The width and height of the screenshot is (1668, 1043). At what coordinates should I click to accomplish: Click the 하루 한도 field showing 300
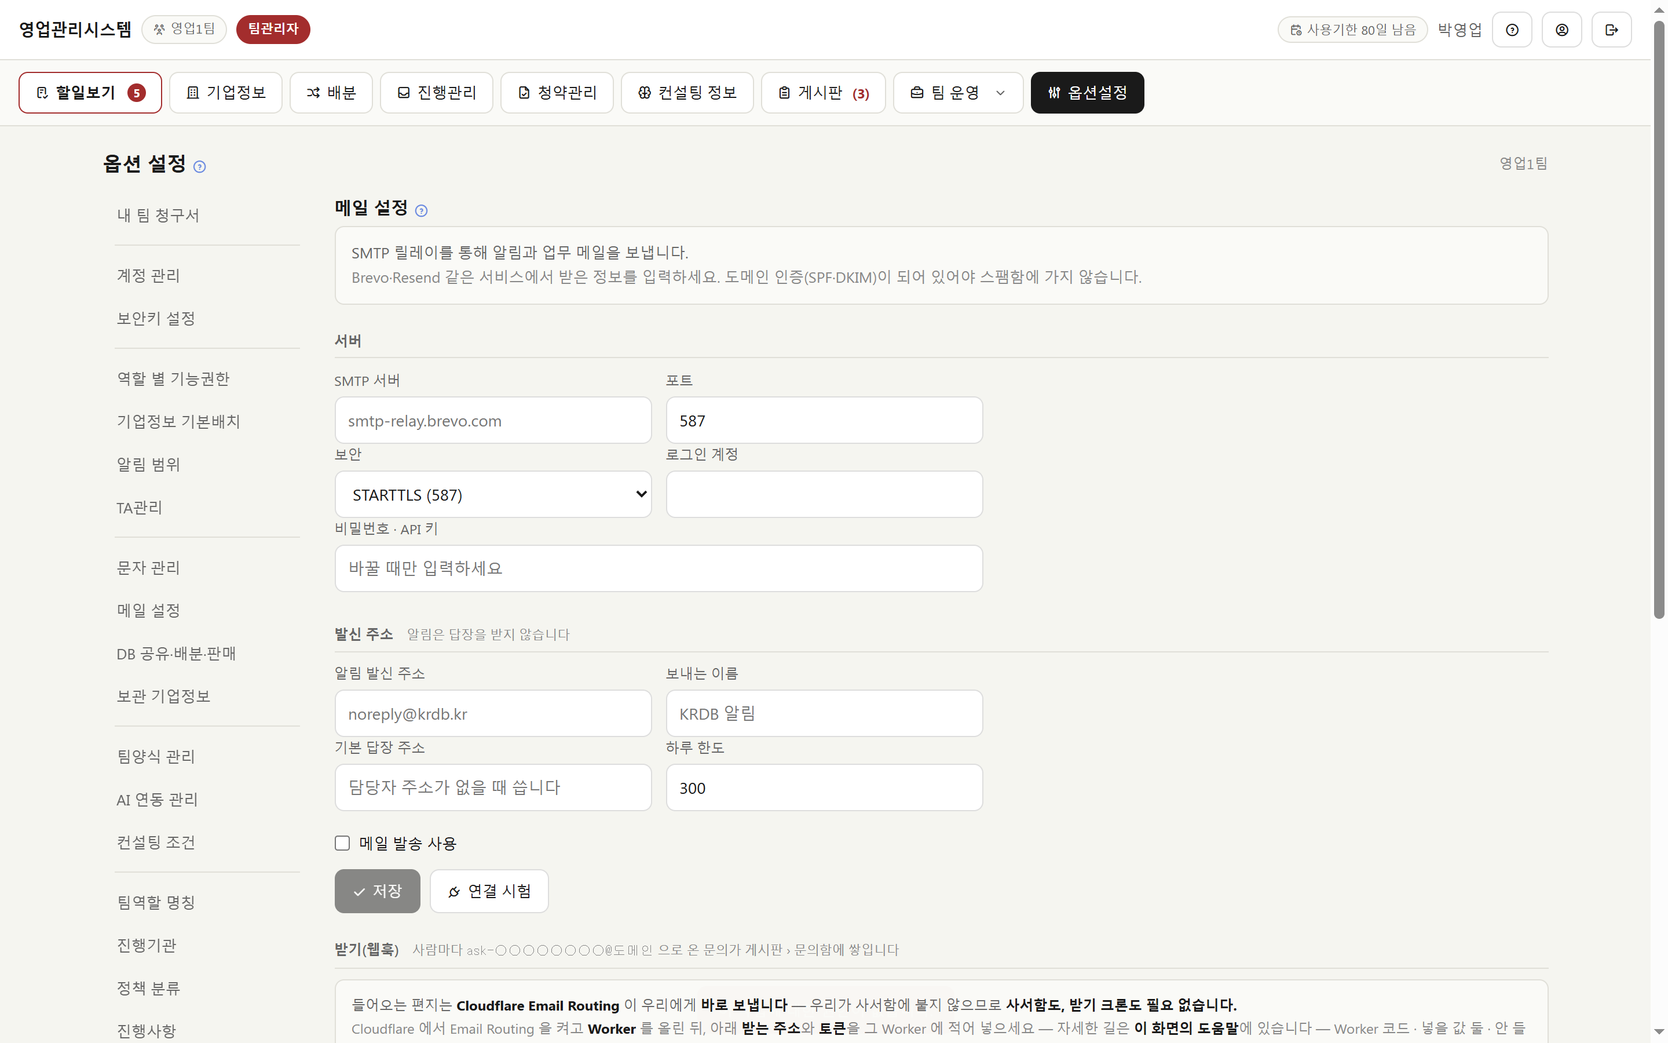point(824,788)
